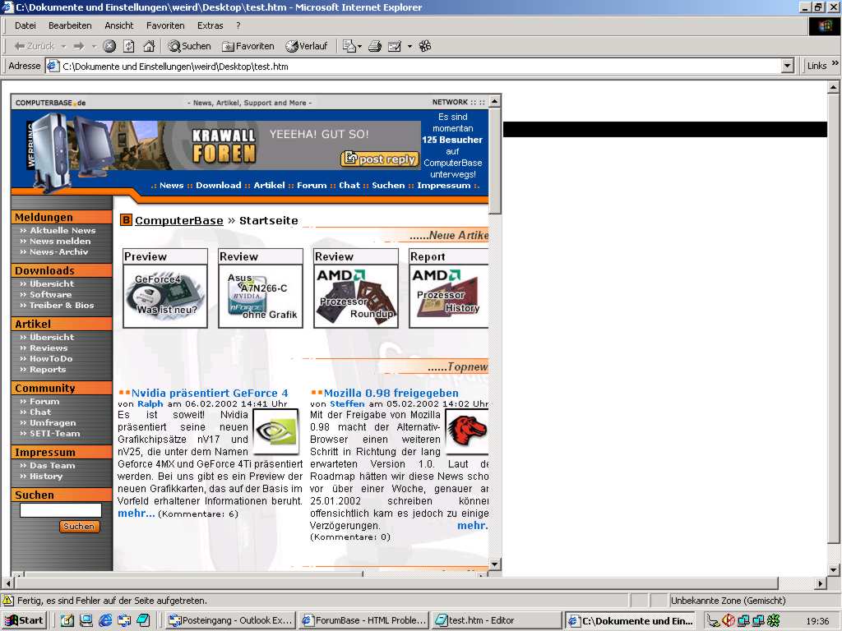This screenshot has width=842, height=631.
Task: Switch to ForumBase - HTML Problem taskbar button
Action: click(x=364, y=621)
